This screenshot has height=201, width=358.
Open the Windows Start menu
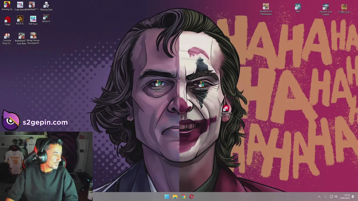tap(167, 197)
